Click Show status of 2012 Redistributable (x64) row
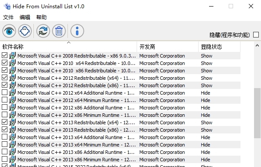 click(x=206, y=78)
